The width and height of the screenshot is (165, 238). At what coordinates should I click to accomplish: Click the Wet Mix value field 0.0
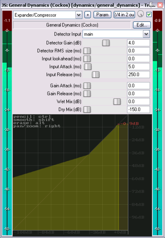point(139,101)
